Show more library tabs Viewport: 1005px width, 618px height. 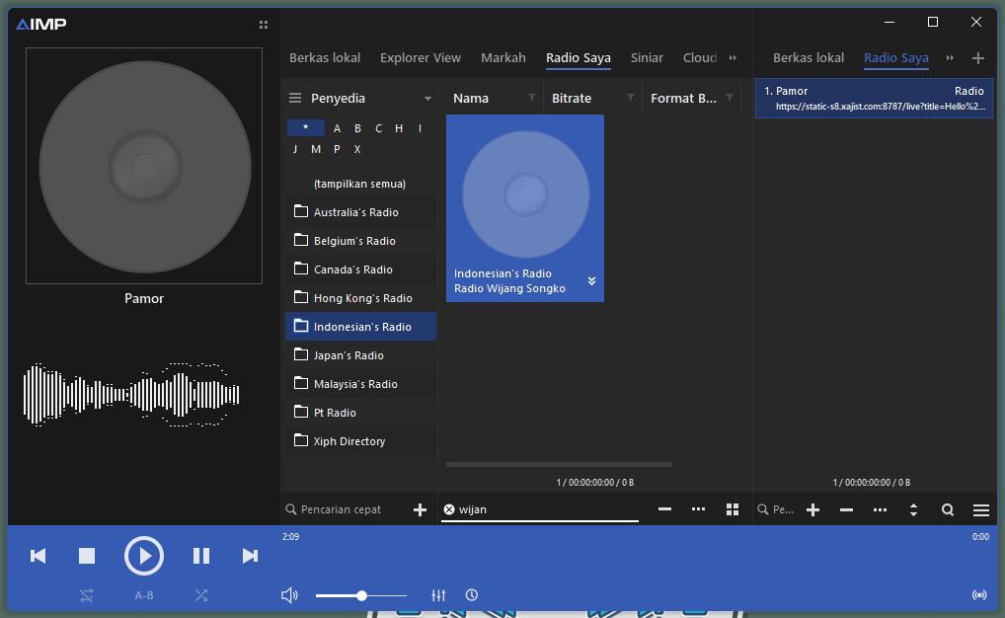pyautogui.click(x=733, y=57)
